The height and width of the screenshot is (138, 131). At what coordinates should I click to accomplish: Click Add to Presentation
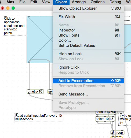[88, 81]
